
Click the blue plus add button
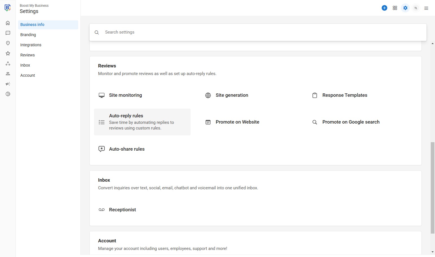[x=384, y=8]
